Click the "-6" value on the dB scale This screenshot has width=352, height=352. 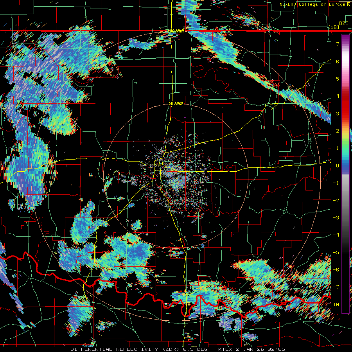click(x=336, y=270)
